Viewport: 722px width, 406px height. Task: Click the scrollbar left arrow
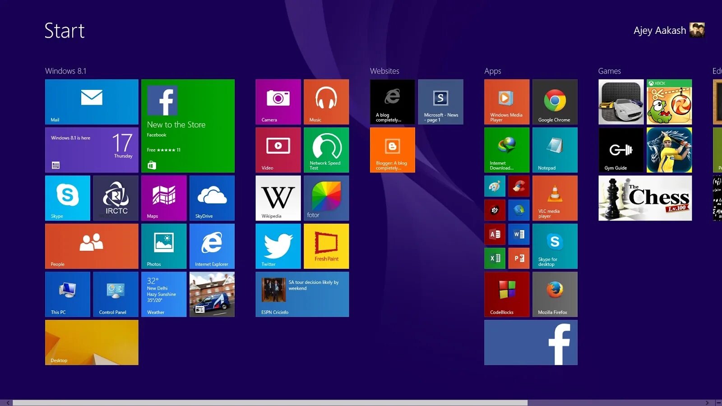point(7,402)
